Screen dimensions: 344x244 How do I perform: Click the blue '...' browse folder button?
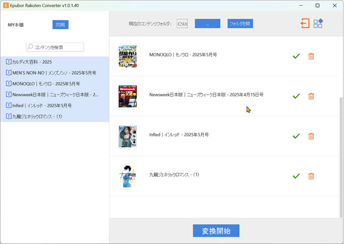(x=207, y=23)
